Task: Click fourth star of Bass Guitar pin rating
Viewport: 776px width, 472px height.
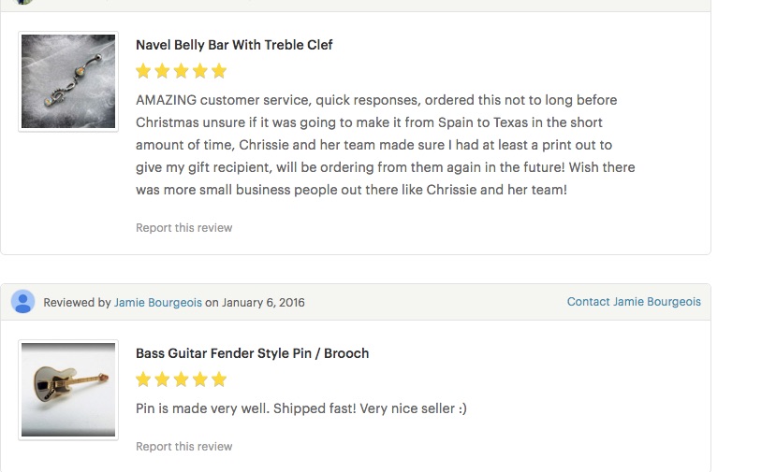Action: [x=200, y=379]
